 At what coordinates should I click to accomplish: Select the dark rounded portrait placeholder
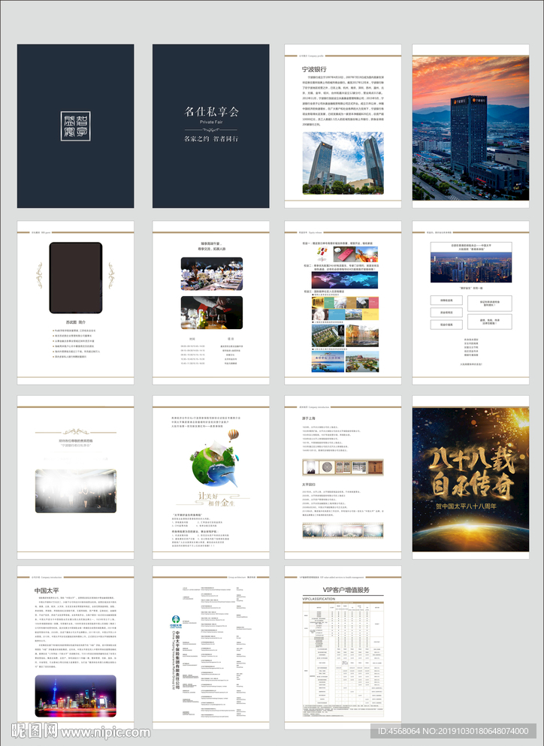(x=76, y=277)
